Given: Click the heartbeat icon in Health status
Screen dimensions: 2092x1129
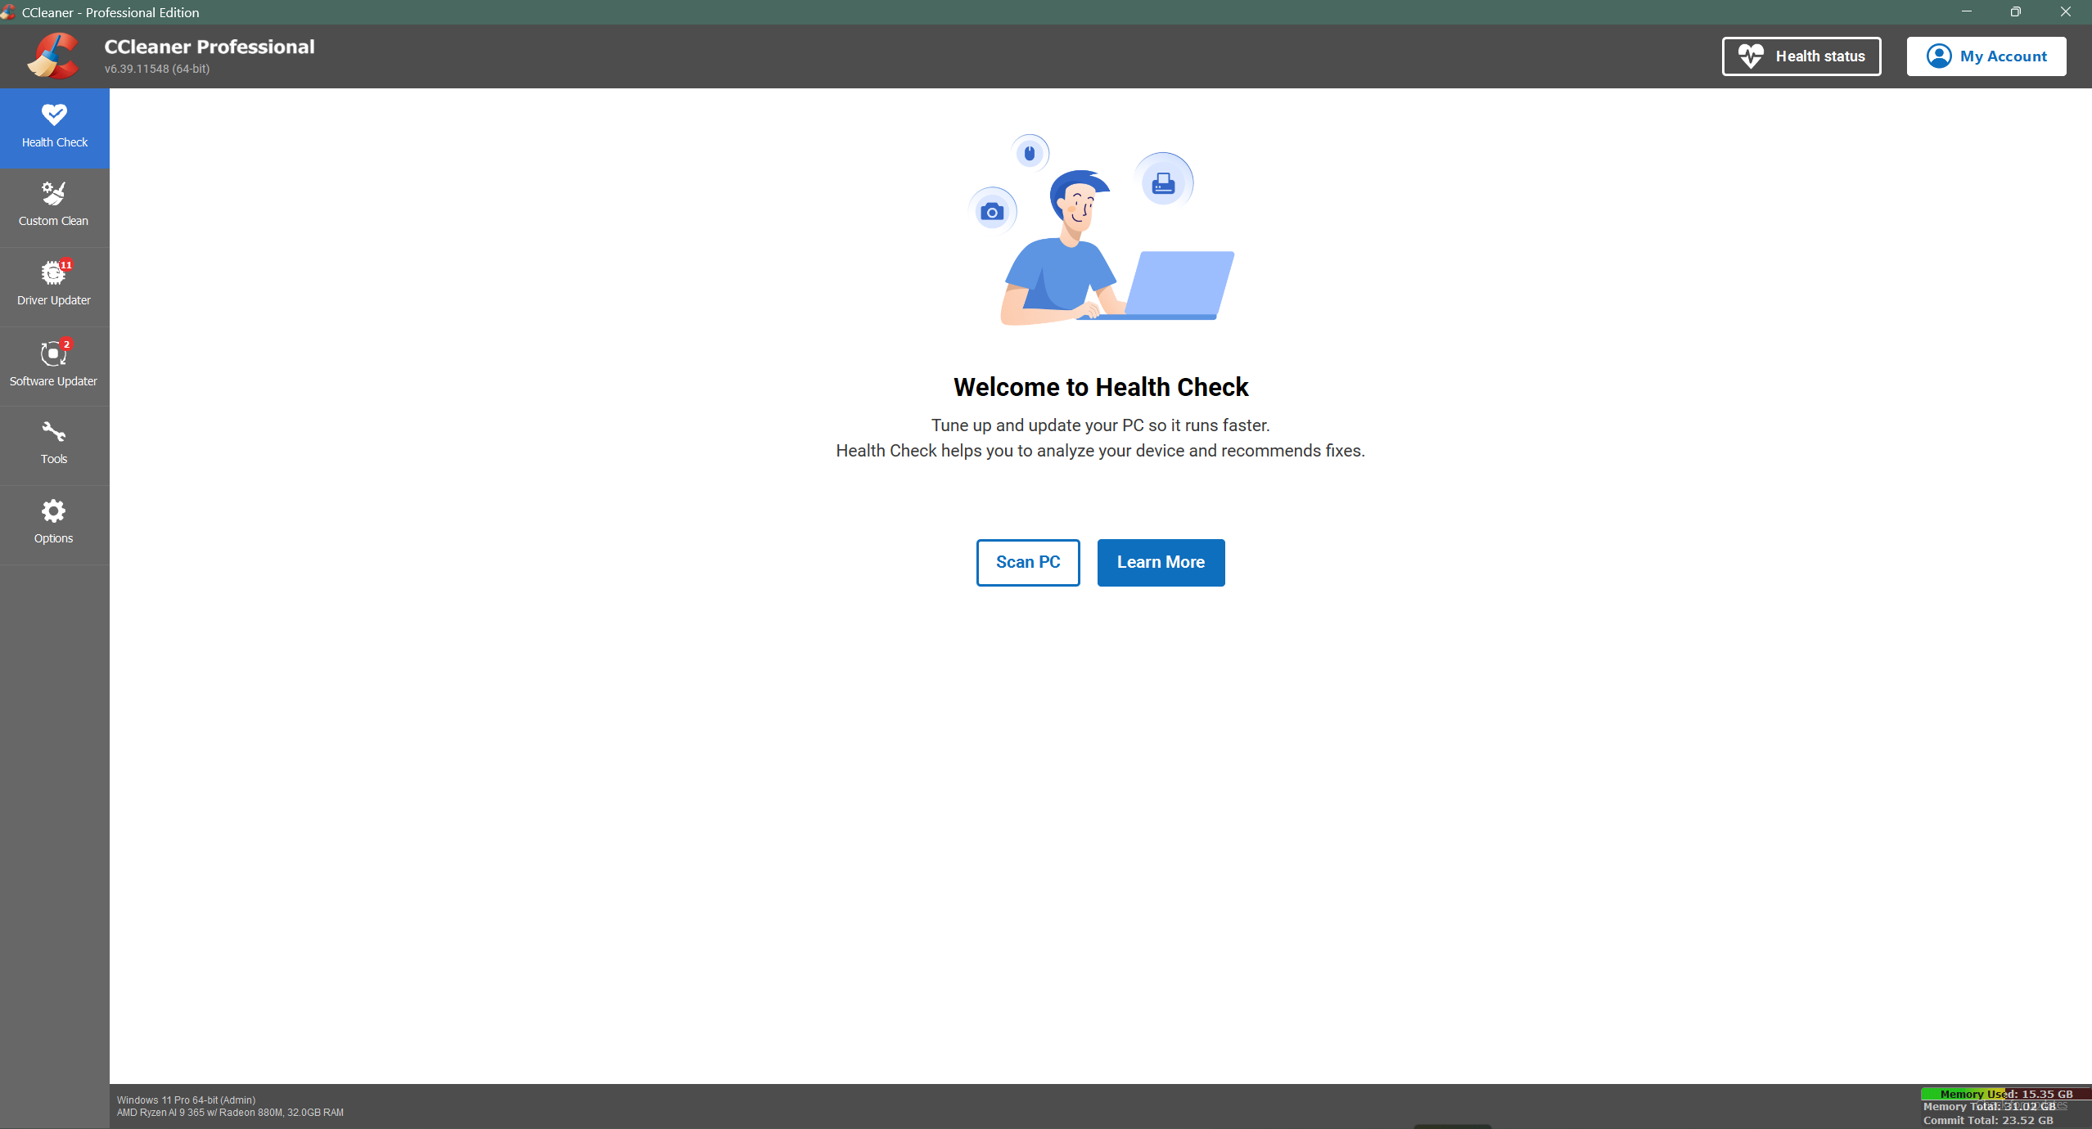Looking at the screenshot, I should (x=1751, y=56).
